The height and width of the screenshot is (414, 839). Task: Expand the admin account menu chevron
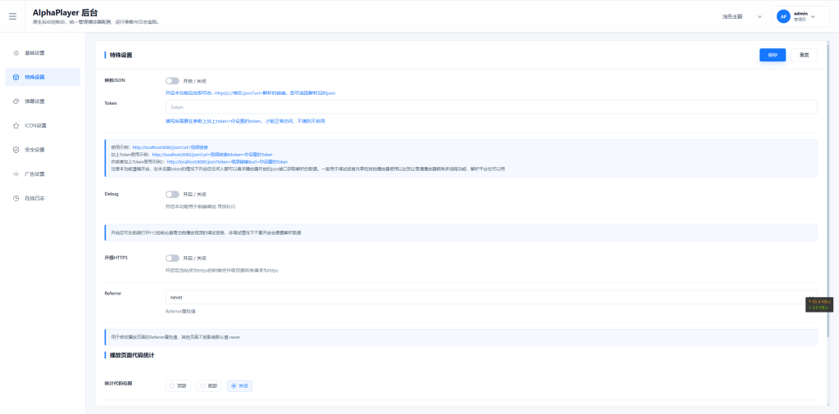813,16
